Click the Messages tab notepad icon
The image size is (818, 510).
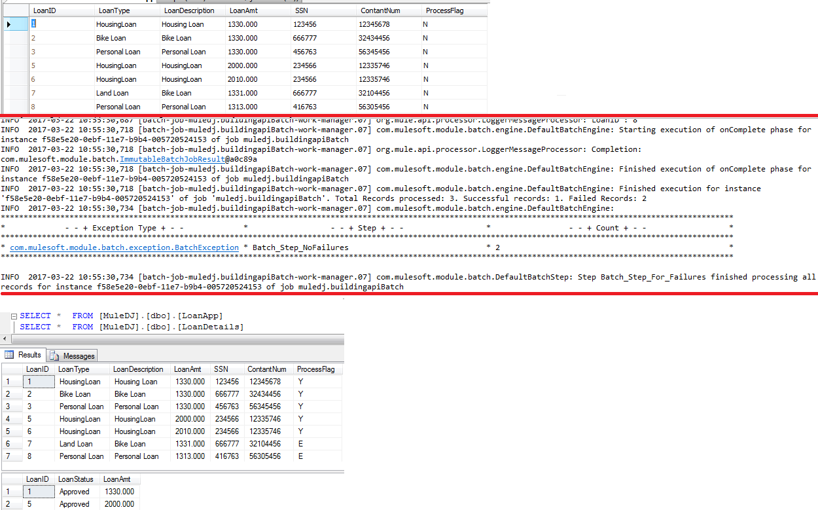55,355
